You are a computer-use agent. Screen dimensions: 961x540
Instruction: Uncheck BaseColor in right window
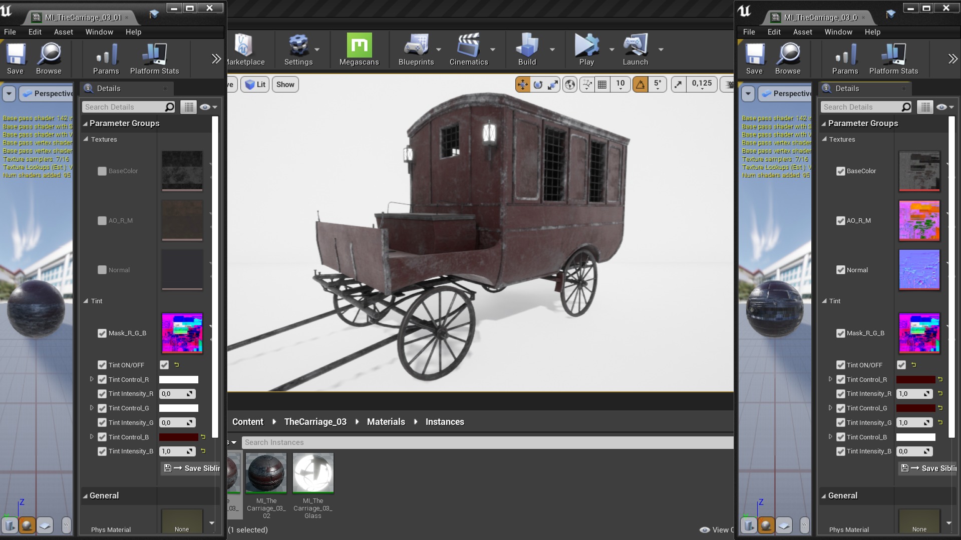[x=841, y=171]
